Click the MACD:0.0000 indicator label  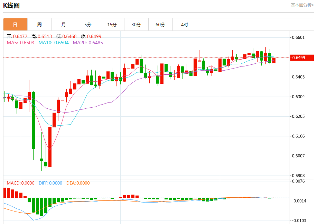pos(20,183)
